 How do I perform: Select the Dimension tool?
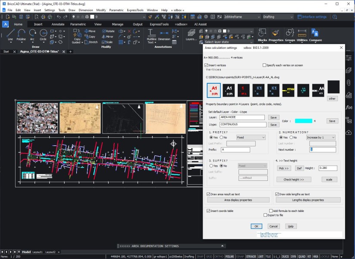click(164, 36)
